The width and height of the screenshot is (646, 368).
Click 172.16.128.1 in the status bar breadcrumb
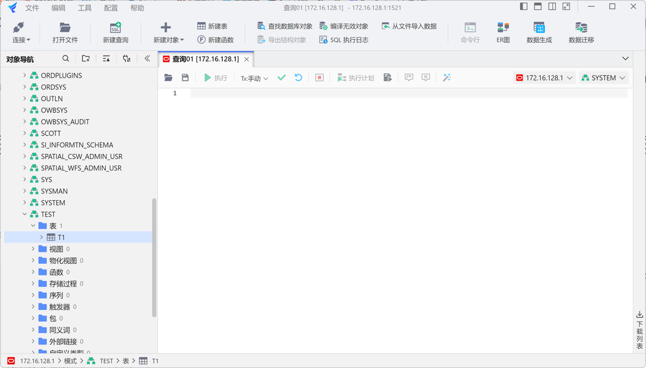[37, 361]
